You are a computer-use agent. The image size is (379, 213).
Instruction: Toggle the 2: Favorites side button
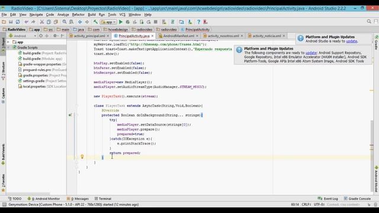(3, 183)
